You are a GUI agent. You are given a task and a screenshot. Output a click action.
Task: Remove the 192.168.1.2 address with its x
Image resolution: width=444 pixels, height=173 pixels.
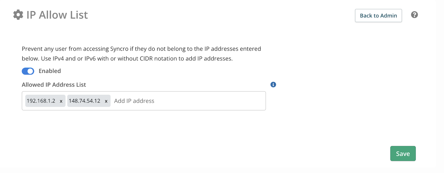coord(61,101)
